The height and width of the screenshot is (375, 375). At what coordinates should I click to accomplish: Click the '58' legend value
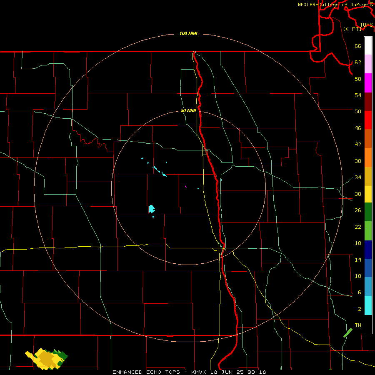point(358,79)
